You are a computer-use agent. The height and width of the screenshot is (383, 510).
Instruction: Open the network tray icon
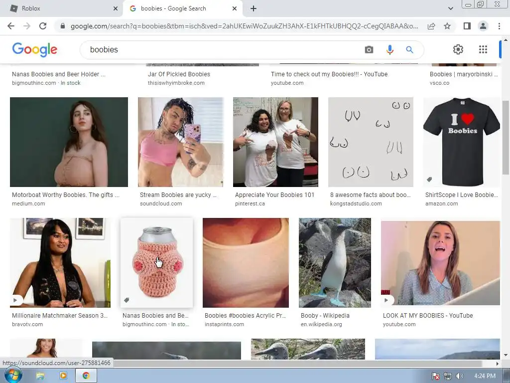448,376
